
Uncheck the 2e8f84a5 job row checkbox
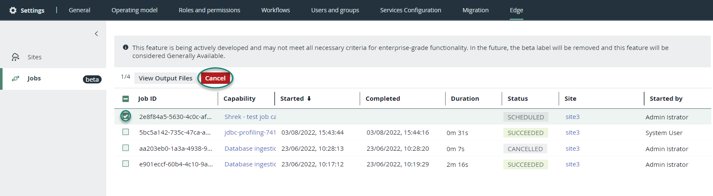click(x=125, y=116)
